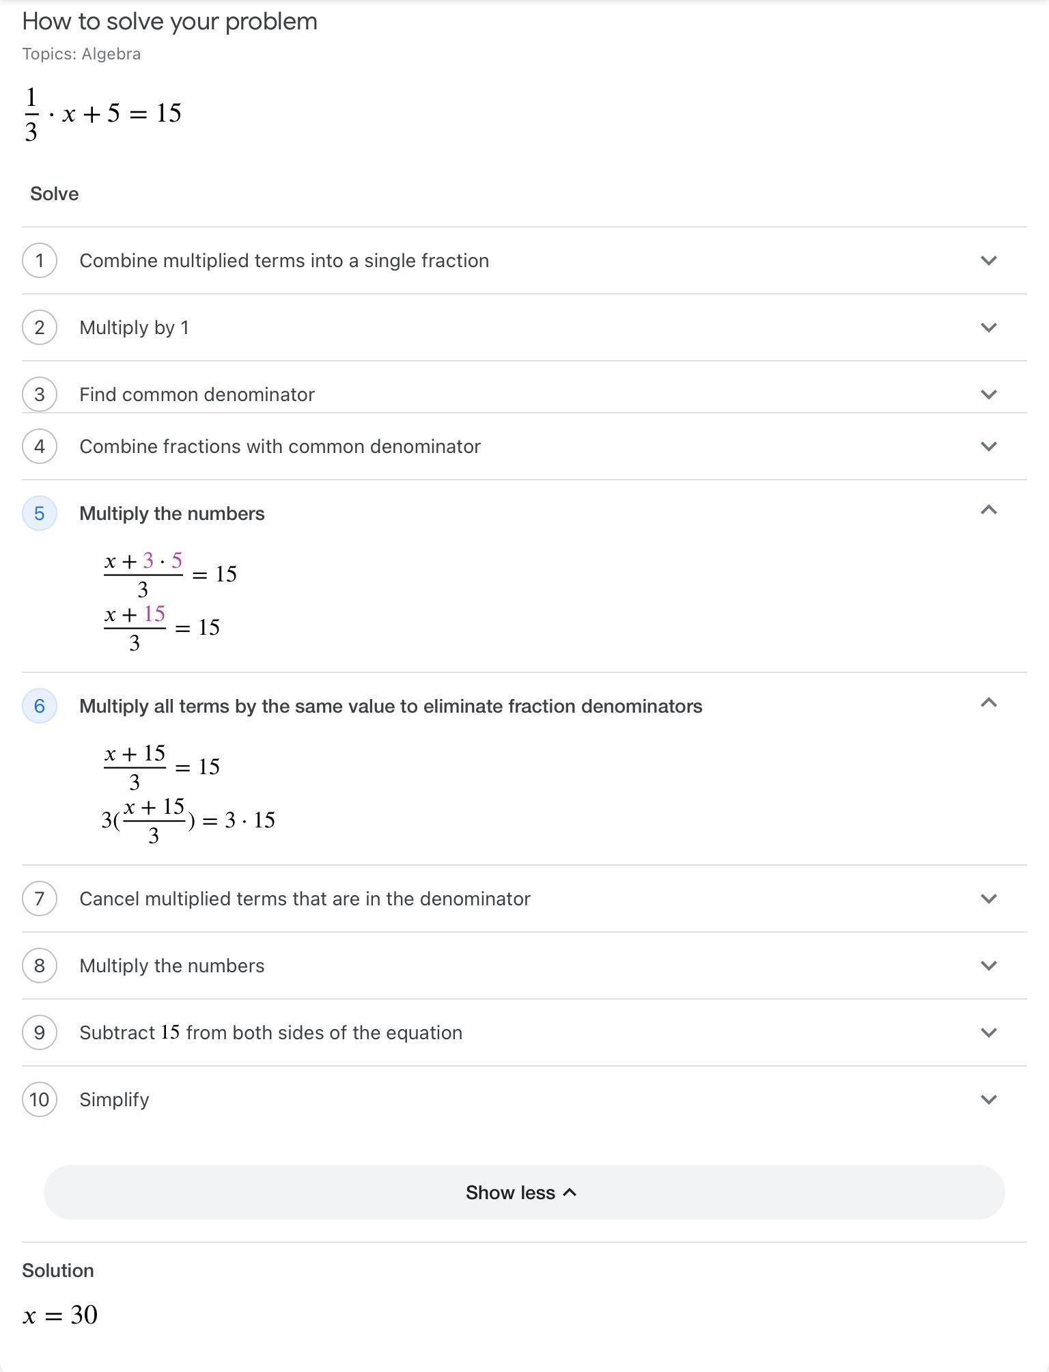Click the highlighted step 5 number circle
Viewport: 1049px width, 1372px height.
point(40,513)
